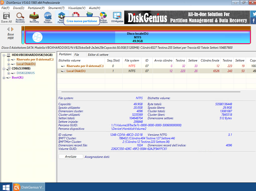Open the Disco(D) menu
The width and height of the screenshot is (256, 191).
coord(19,8)
